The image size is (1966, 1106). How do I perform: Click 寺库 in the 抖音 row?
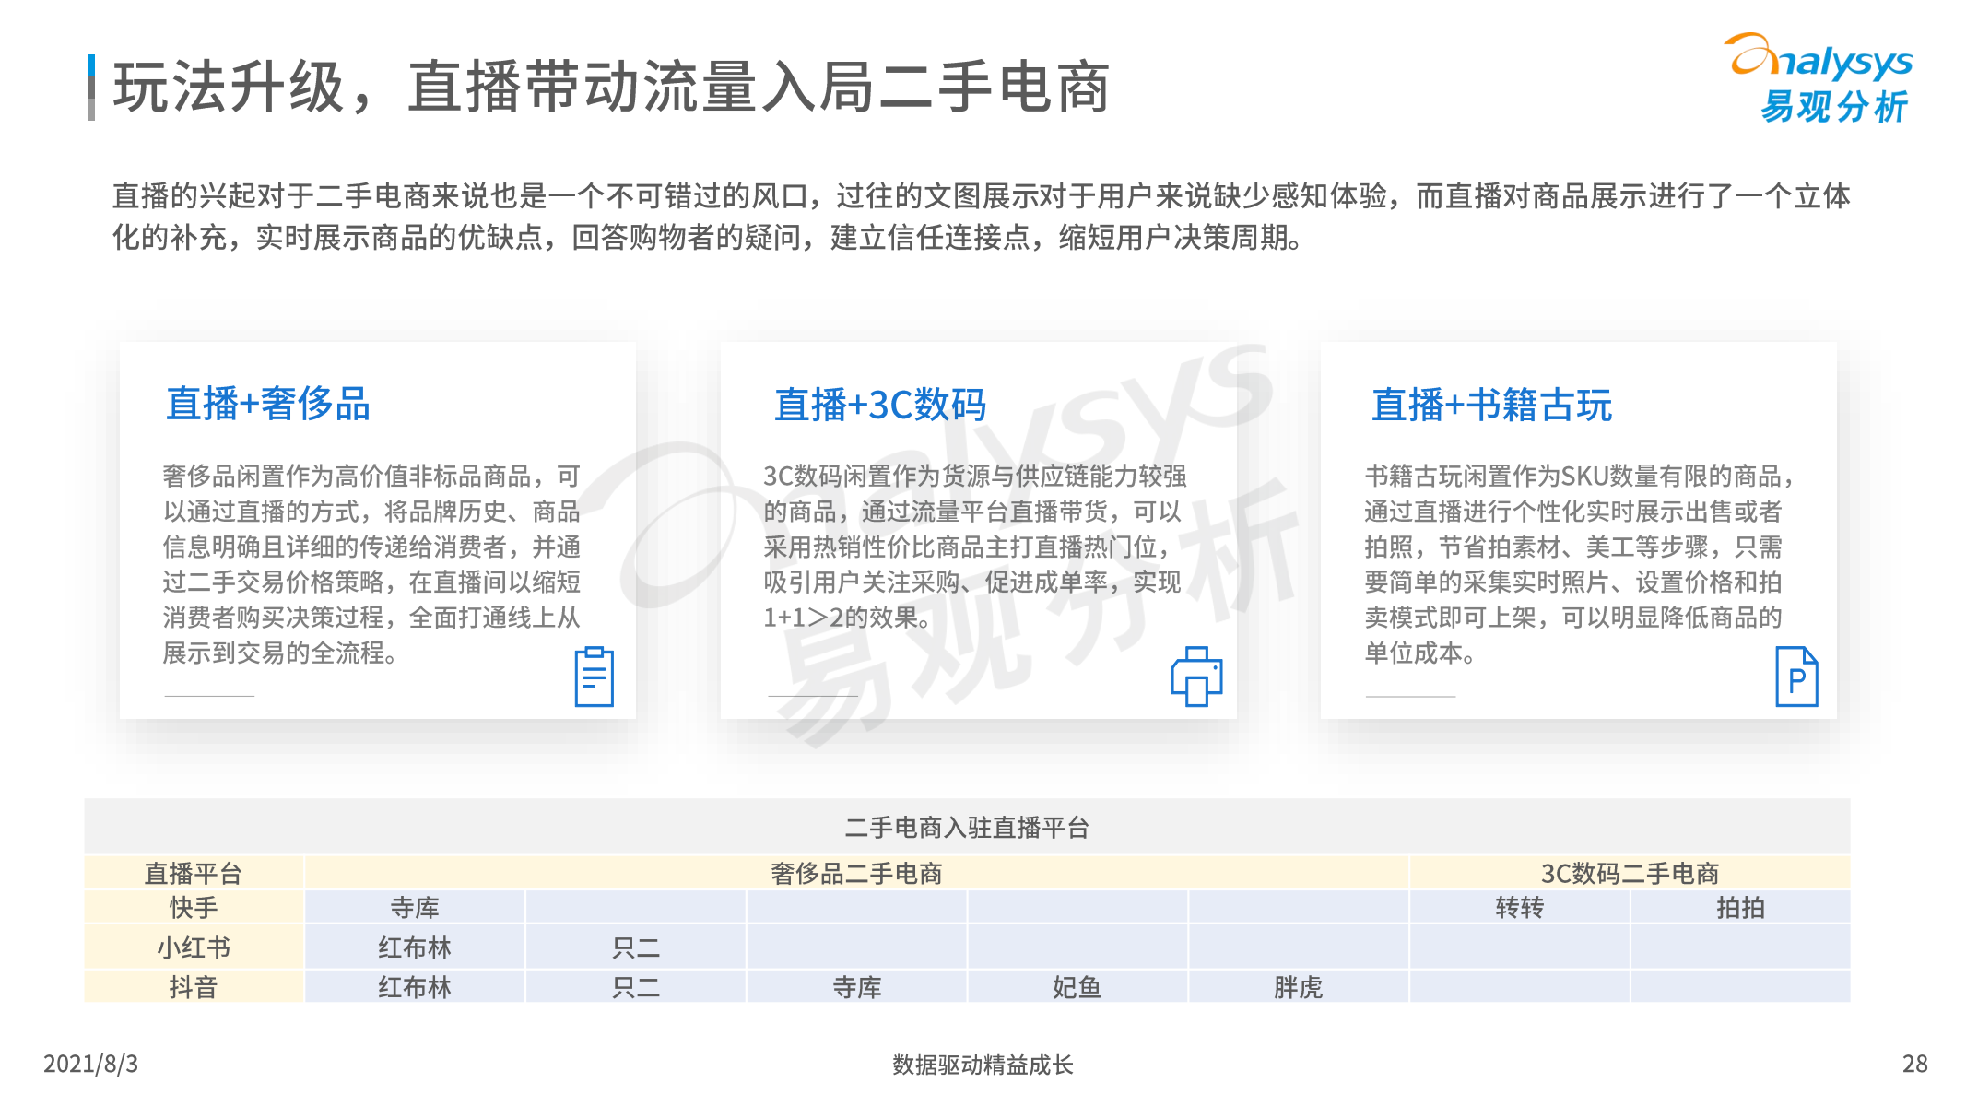coord(856,987)
